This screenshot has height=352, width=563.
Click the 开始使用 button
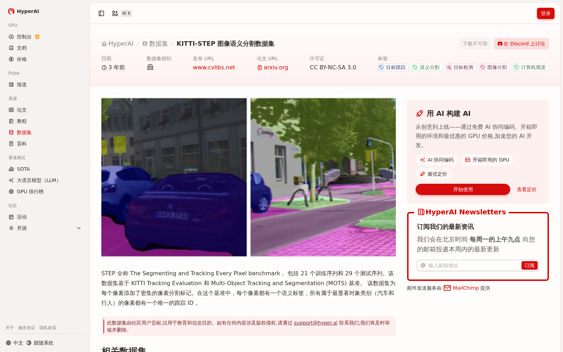463,189
